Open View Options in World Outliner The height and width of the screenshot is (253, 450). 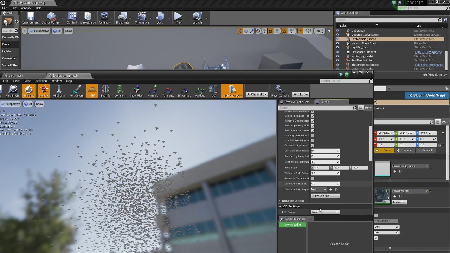click(435, 74)
